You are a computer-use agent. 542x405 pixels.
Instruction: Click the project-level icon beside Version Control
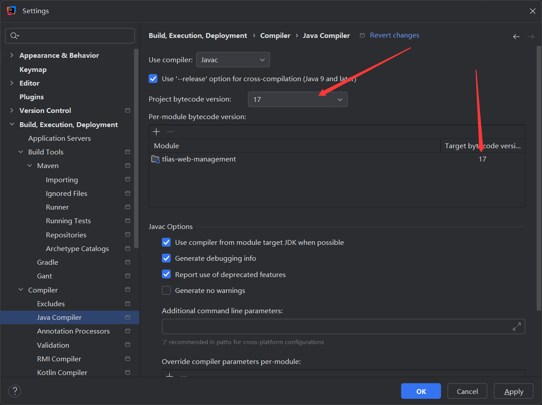[x=127, y=110]
